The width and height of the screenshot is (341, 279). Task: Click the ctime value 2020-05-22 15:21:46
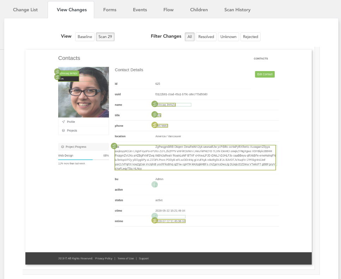point(170,211)
